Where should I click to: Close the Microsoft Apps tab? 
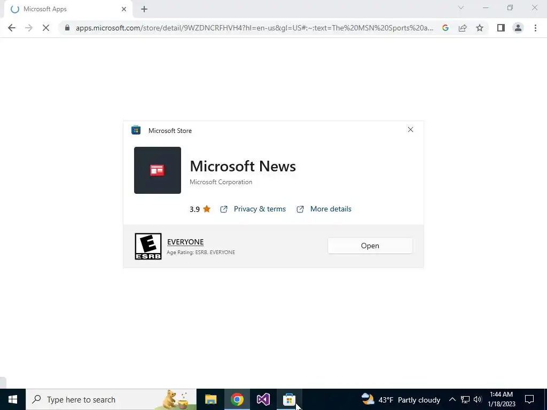[124, 9]
